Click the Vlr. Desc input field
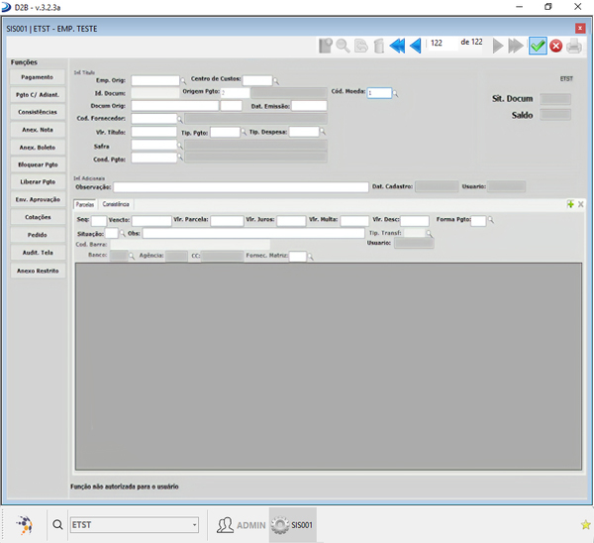The height and width of the screenshot is (543, 594). point(415,221)
